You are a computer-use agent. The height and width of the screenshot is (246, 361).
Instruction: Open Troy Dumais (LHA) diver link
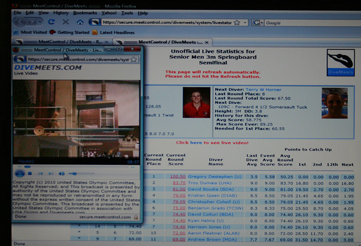tap(209, 183)
